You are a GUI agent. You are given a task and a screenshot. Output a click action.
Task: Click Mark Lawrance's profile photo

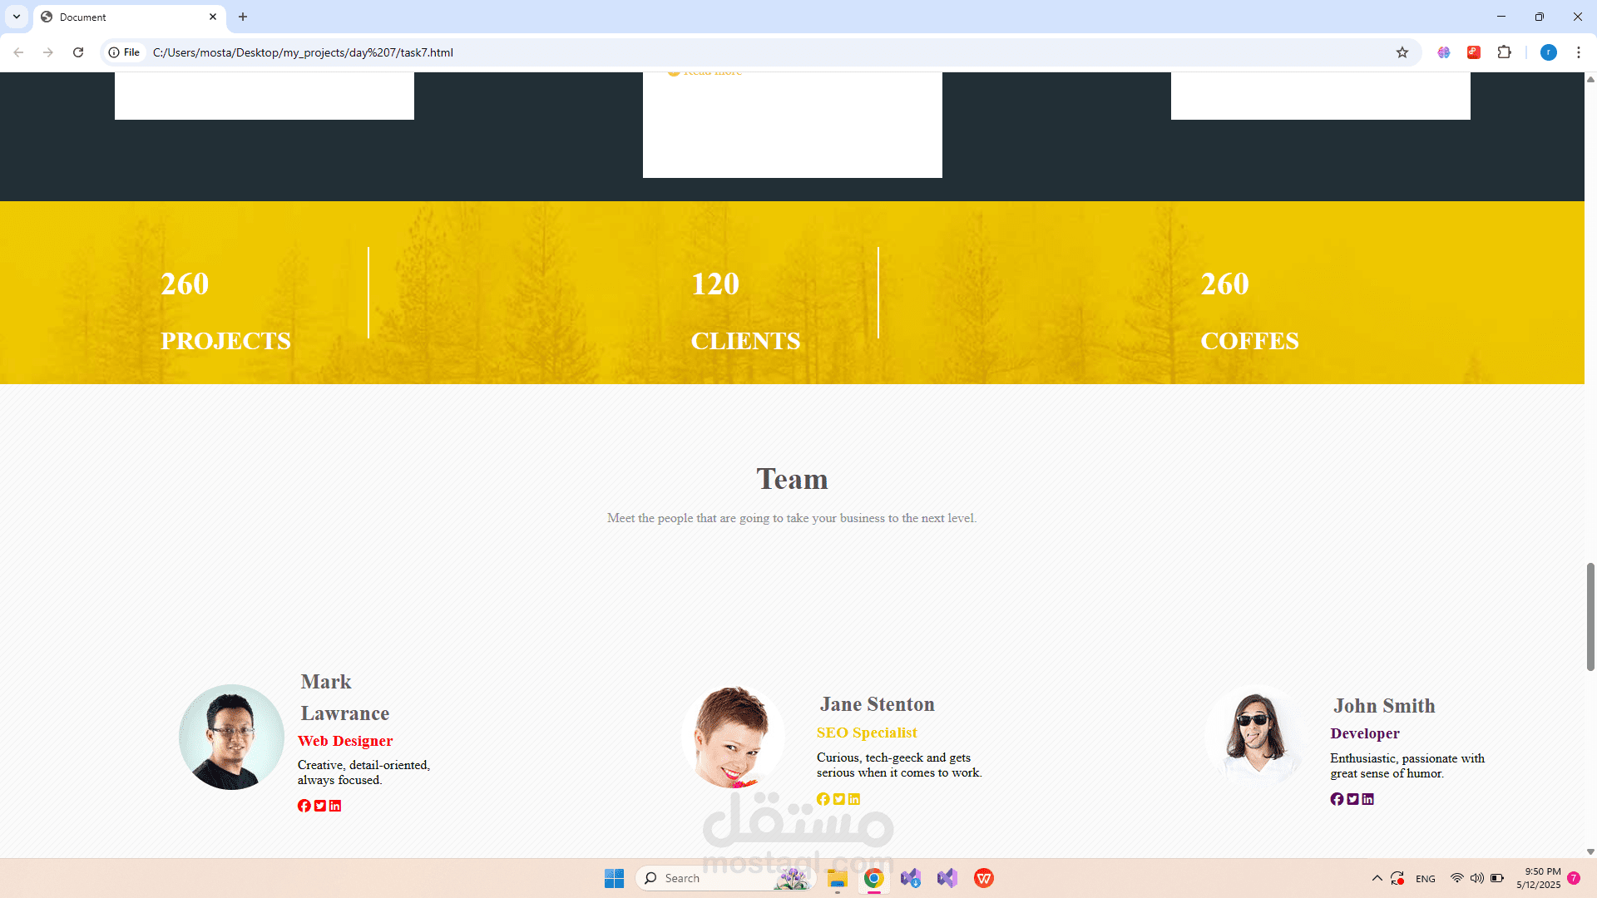click(x=231, y=738)
